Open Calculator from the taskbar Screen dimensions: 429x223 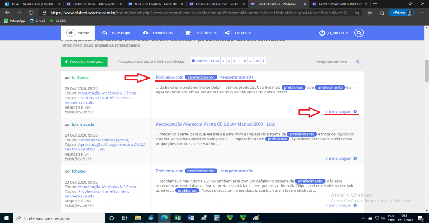click(217, 218)
